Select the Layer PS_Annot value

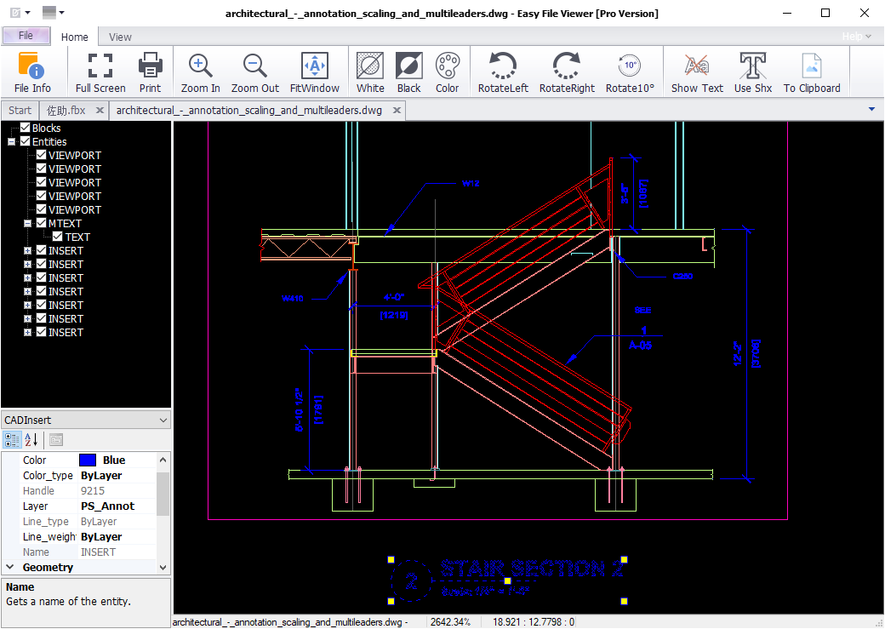pos(108,506)
